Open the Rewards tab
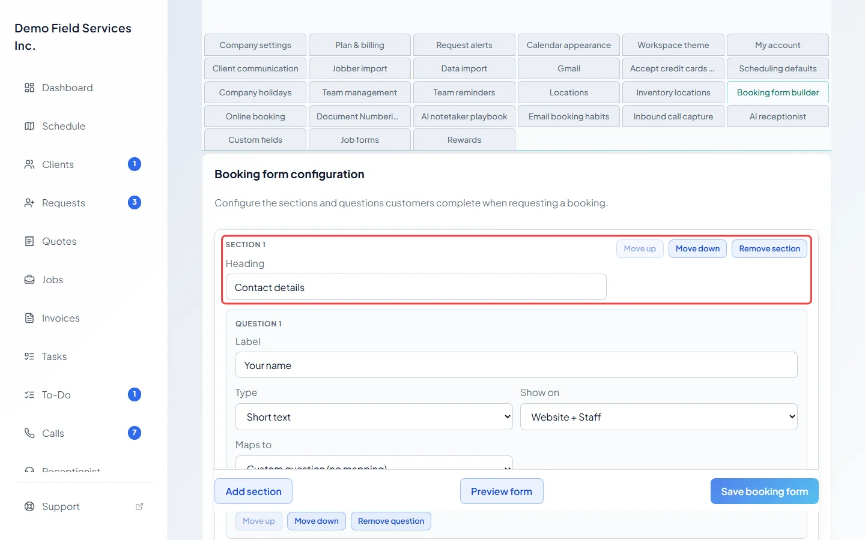Screen dimensions: 865x540 pyautogui.click(x=464, y=140)
